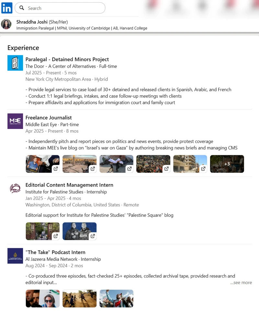Click The Door company logo

pyautogui.click(x=15, y=63)
